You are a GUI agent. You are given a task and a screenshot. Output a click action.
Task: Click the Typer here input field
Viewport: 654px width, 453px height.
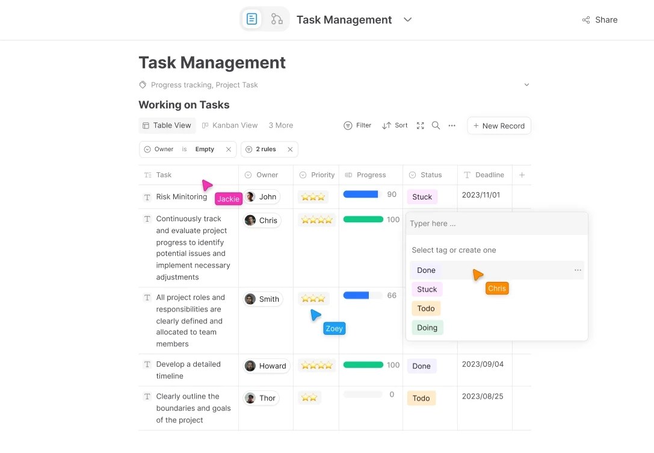pos(497,223)
